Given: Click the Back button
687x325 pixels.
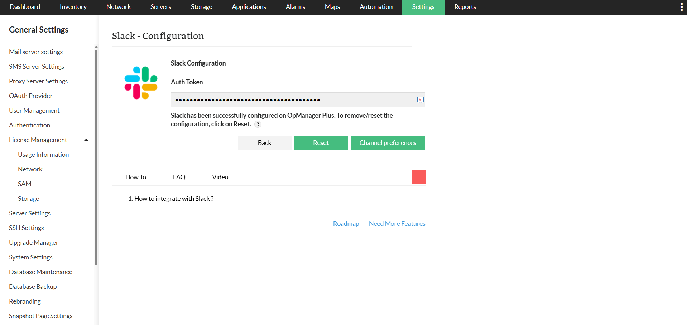Looking at the screenshot, I should (x=265, y=143).
